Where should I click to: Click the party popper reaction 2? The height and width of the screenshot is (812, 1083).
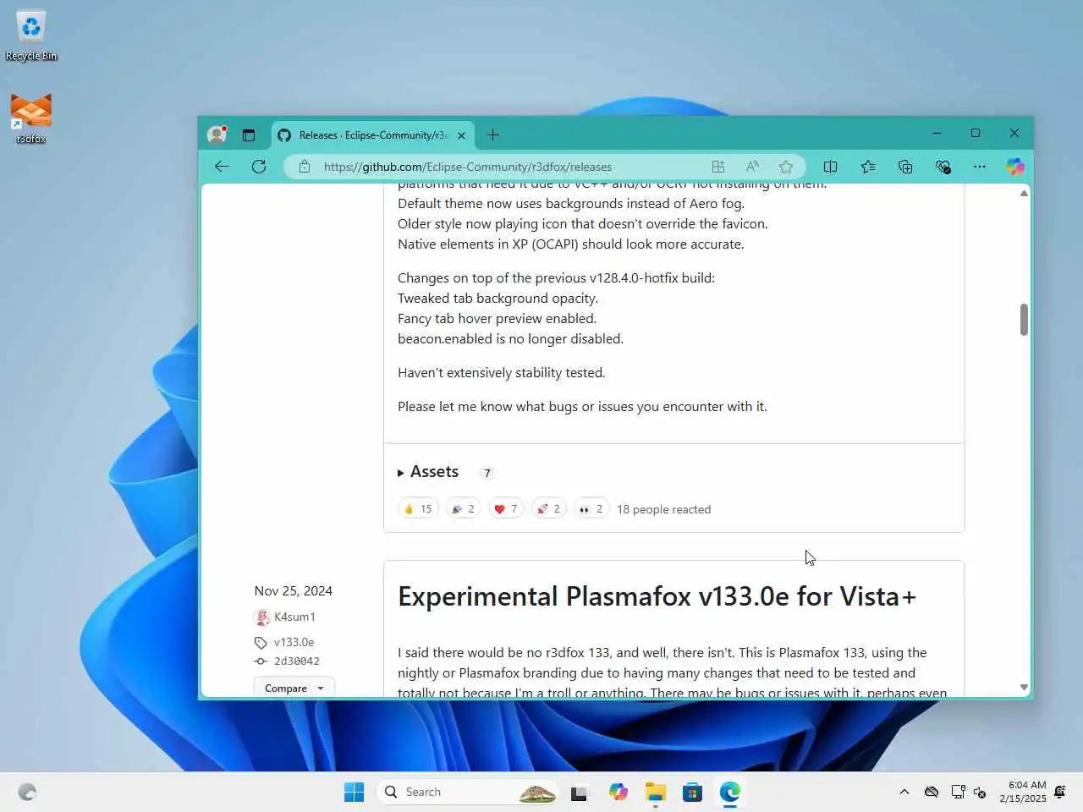pyautogui.click(x=463, y=508)
